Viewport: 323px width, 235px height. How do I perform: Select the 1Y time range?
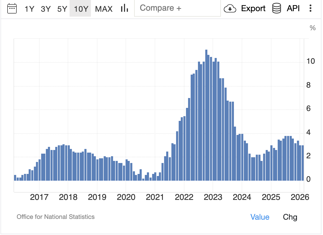point(29,9)
